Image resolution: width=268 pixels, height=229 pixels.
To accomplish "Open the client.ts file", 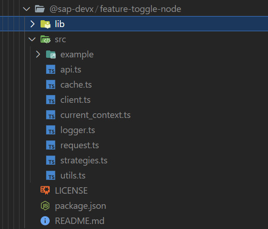I will click(x=134, y=100).
